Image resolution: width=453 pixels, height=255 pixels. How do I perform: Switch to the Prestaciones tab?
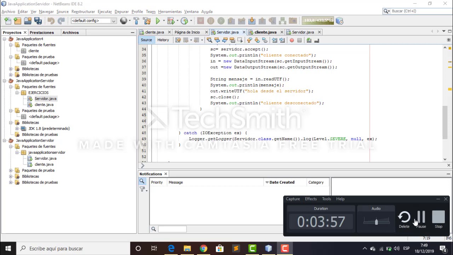[x=42, y=33]
